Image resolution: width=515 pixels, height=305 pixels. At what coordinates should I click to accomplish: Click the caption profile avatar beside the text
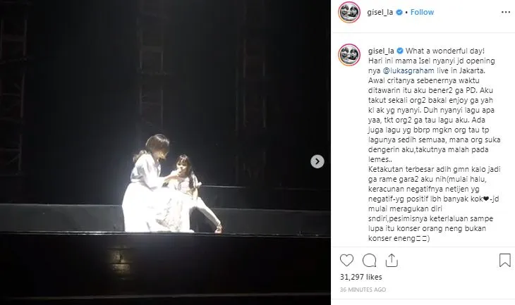349,54
